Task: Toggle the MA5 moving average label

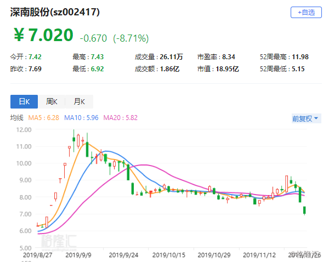Action: point(43,118)
